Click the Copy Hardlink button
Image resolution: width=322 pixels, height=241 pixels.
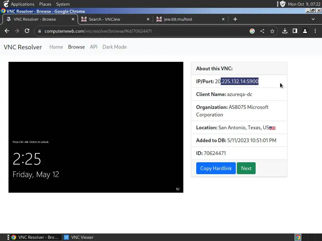[x=216, y=168]
